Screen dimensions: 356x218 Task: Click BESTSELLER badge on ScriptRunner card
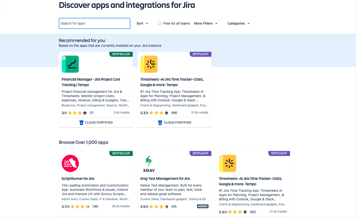121,153
